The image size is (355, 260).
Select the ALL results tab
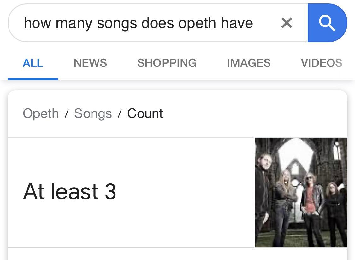coord(33,63)
